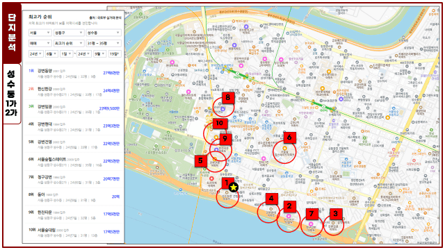Open the 1위 강변동양 listing
Screen dimensions: 445x250
[x=74, y=74]
